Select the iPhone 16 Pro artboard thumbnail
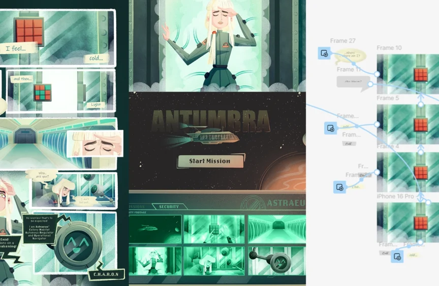Viewport: 439px width, 286px height. (x=408, y=222)
